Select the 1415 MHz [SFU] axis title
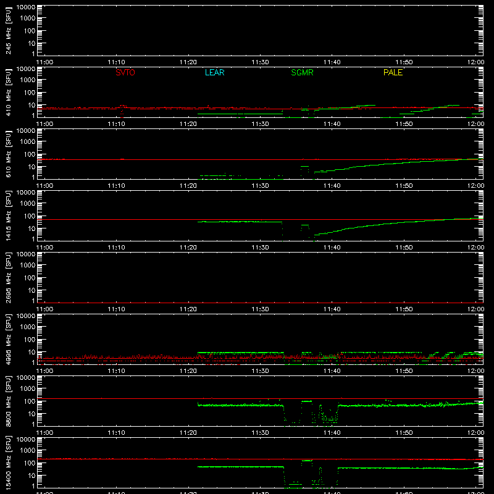494x494 pixels. pyautogui.click(x=8, y=216)
